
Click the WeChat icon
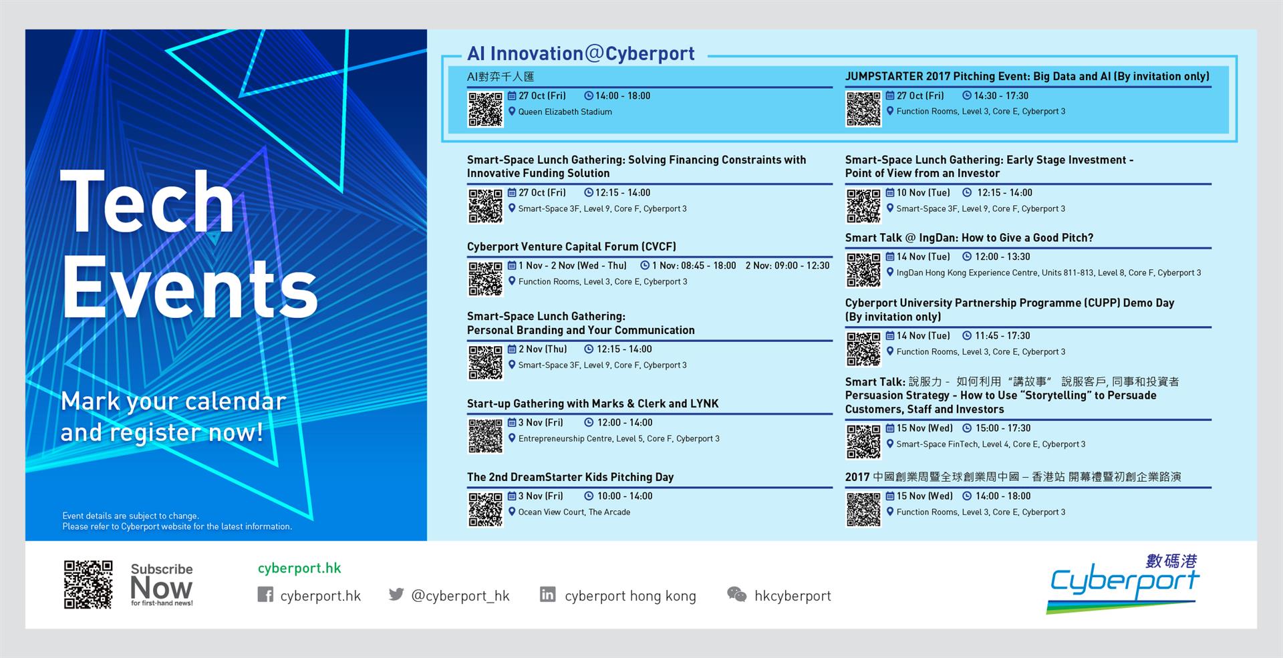(736, 594)
